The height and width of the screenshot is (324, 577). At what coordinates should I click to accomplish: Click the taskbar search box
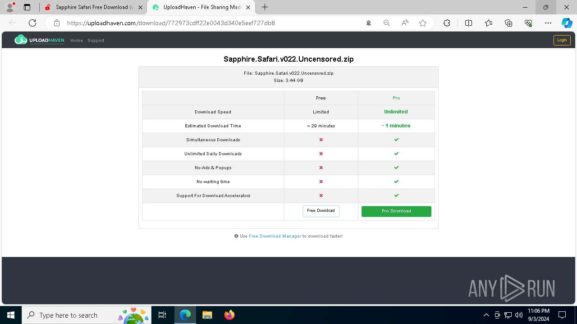(87, 315)
